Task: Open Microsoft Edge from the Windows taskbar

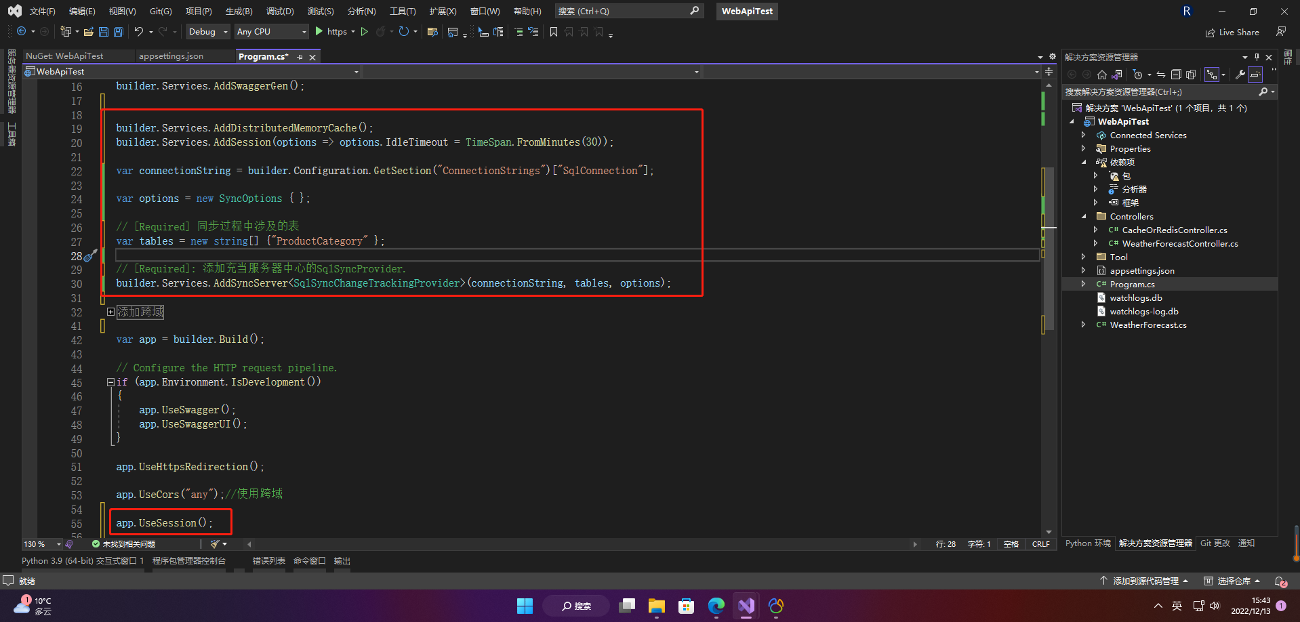Action: [716, 606]
